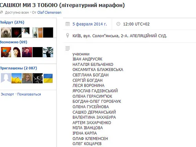Click the yellow tulips avatar under Приглашены
This screenshot has height=147, width=196.
tap(16, 78)
